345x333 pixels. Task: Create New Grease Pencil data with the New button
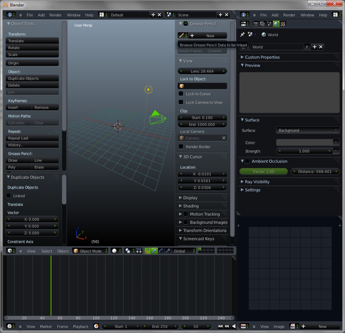coord(210,36)
